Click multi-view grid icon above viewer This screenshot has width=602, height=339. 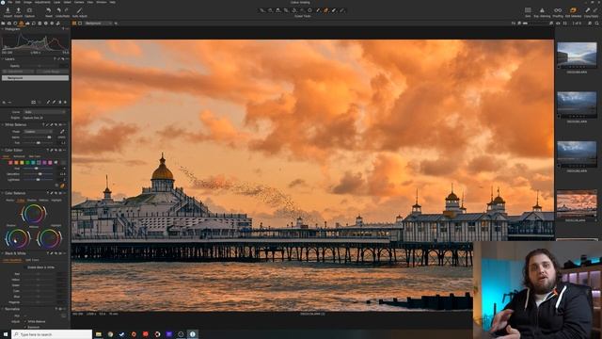point(74,23)
